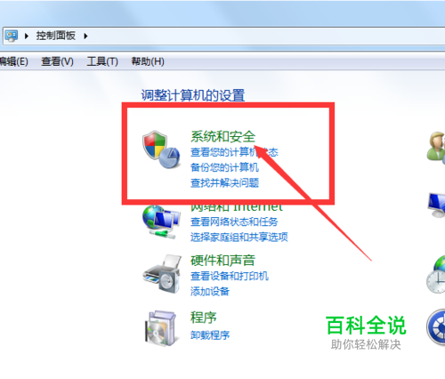Screen dimensions: 445x379
Task: Open the 帮助(H) menu
Action: (148, 61)
